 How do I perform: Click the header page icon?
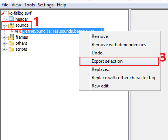(x=11, y=19)
